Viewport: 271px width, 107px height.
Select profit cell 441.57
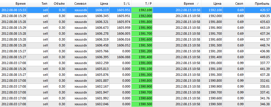click(258, 39)
